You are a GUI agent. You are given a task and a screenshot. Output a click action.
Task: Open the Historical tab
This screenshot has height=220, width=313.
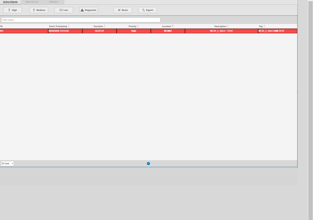(53, 2)
